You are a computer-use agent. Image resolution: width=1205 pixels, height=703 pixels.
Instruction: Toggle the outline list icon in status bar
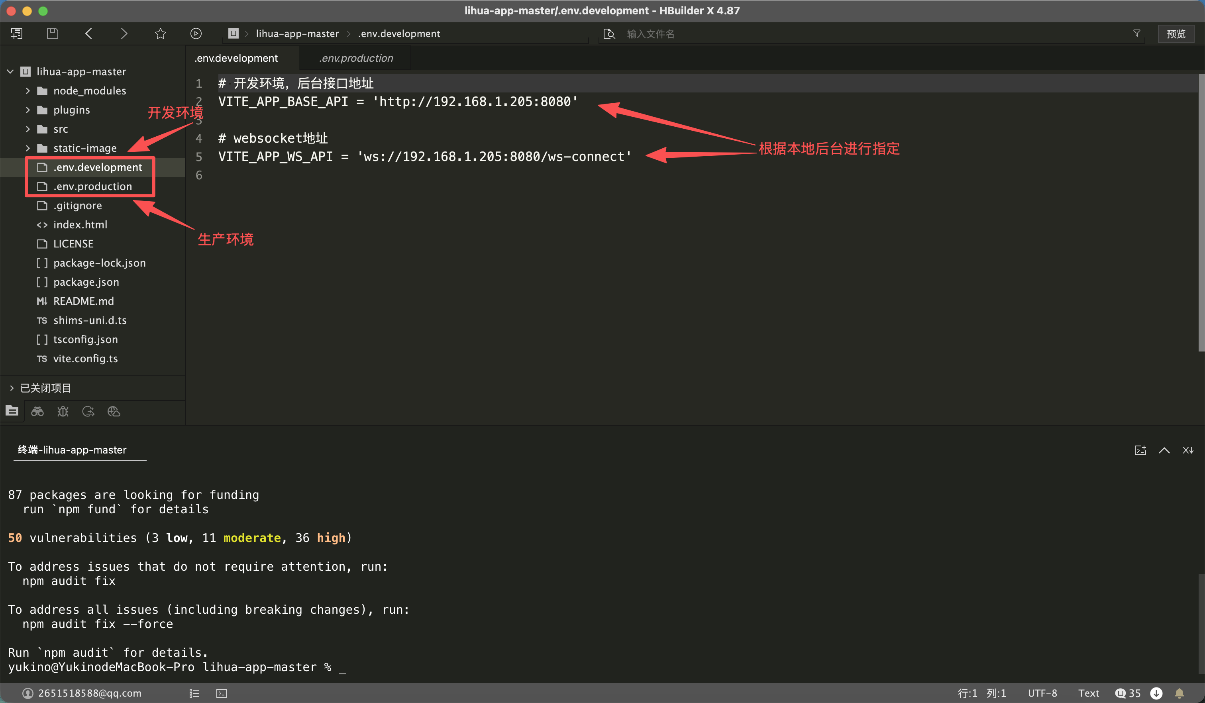click(x=194, y=693)
